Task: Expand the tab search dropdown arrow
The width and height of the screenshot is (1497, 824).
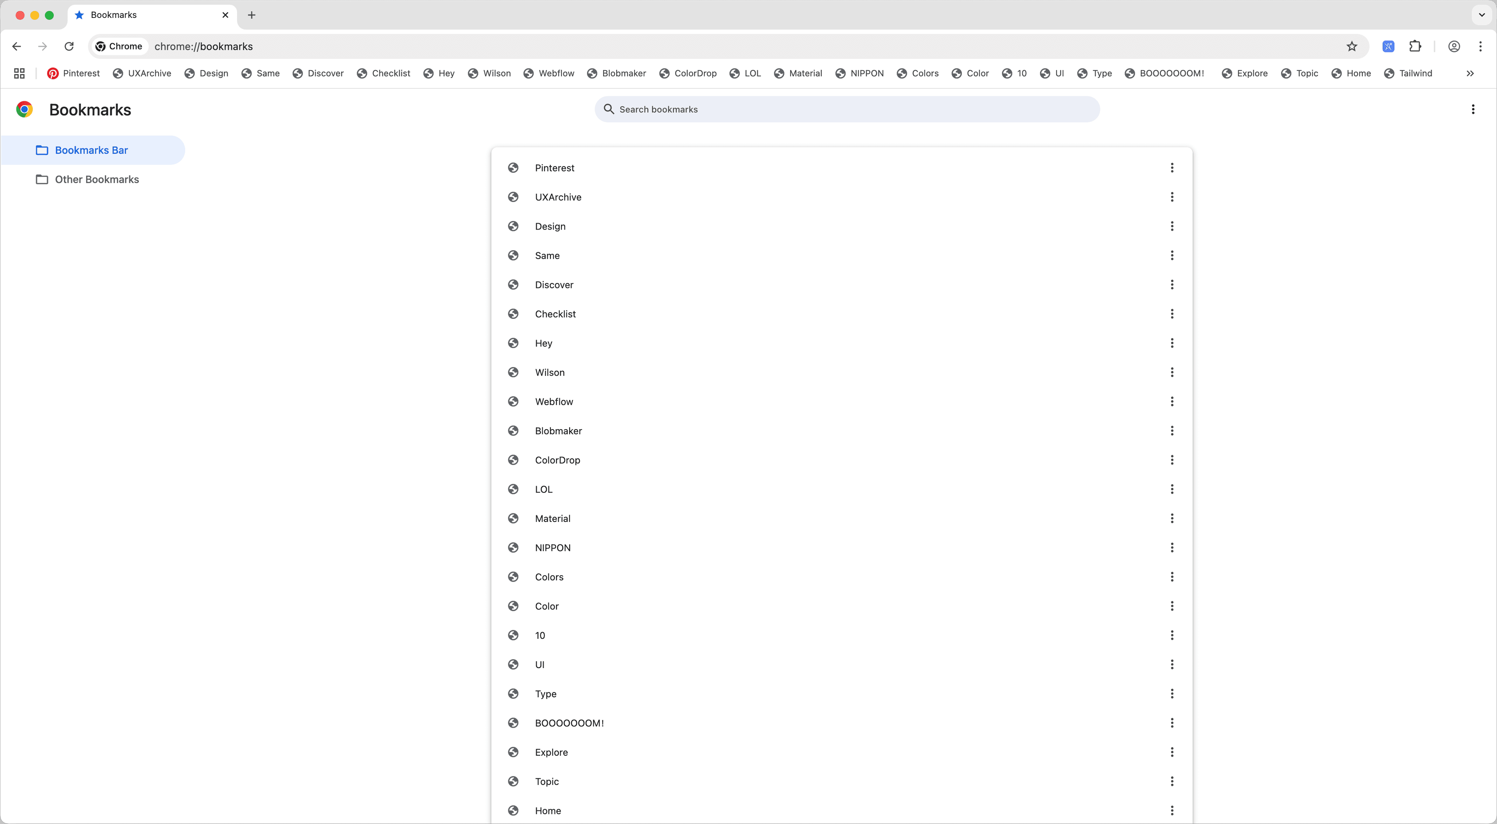Action: click(x=1481, y=15)
